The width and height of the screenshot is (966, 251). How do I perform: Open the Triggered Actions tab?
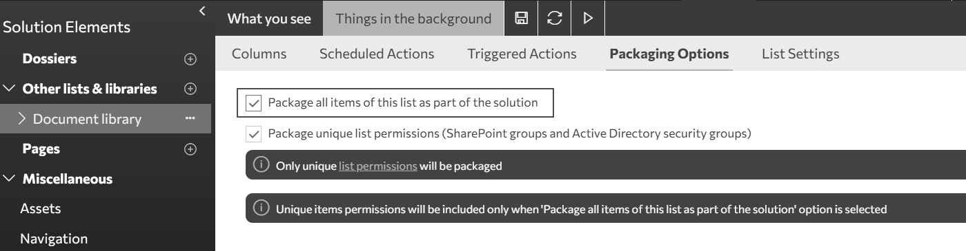coord(522,54)
